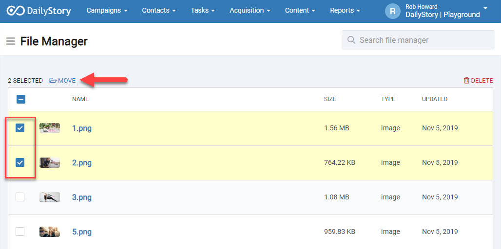Open the hamburger sidebar menu icon

pyautogui.click(x=10, y=41)
